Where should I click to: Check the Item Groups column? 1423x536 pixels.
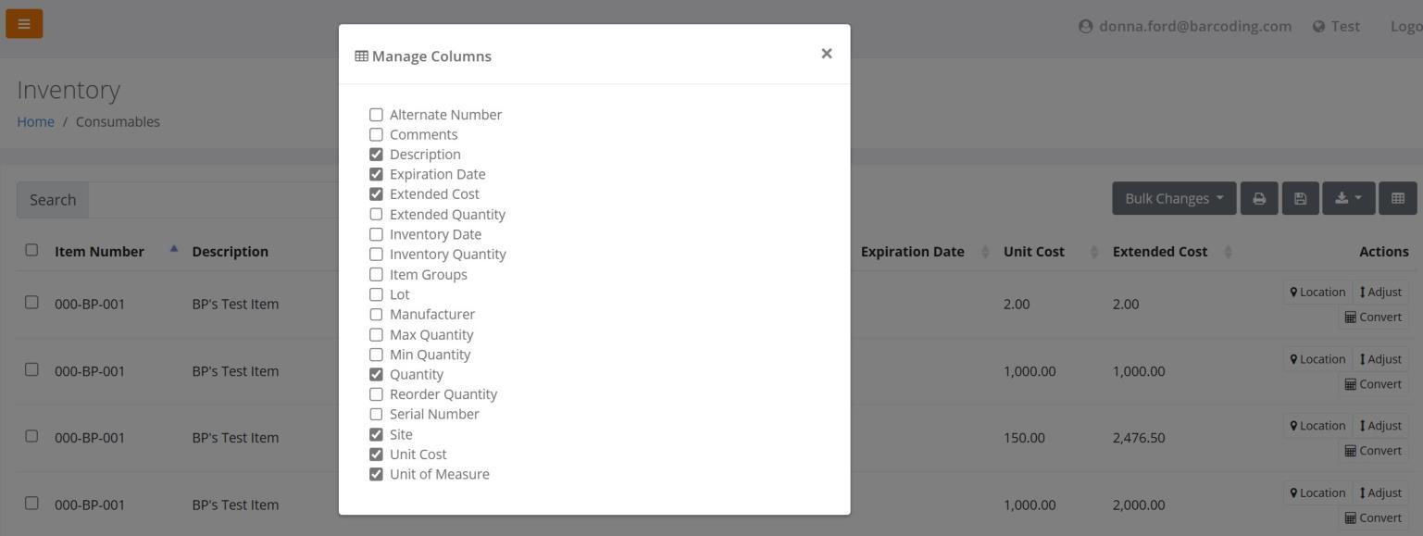click(x=376, y=274)
